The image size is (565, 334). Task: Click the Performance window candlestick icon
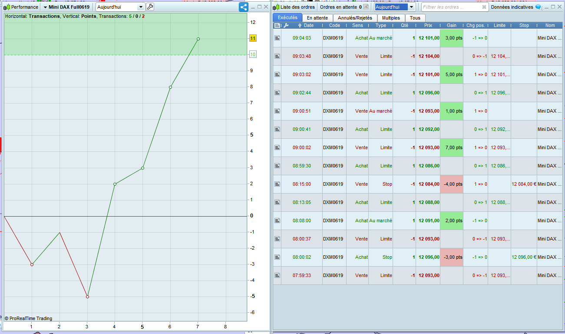(7, 7)
